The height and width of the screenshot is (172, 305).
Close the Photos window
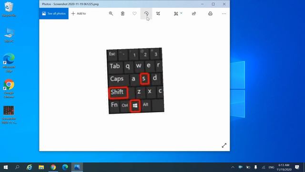(x=224, y=4)
